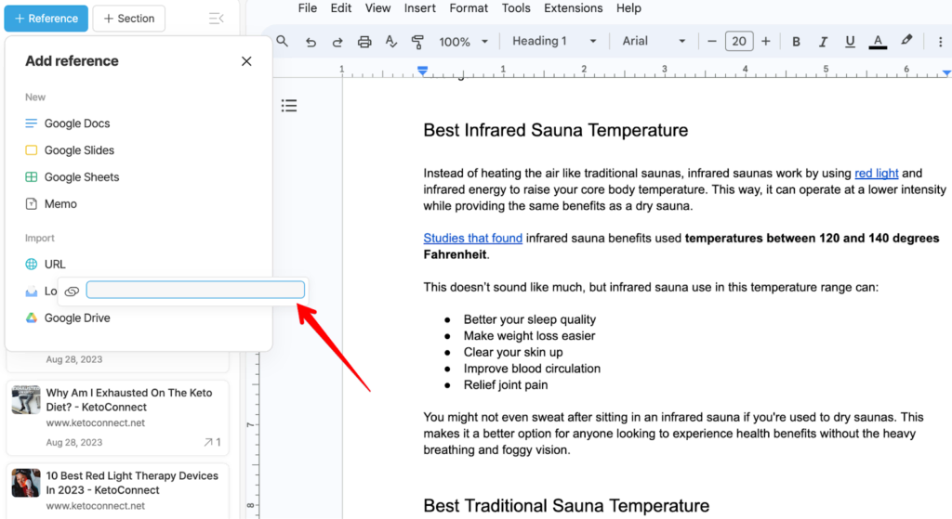This screenshot has width=952, height=519.
Task: Toggle bold formatting
Action: coord(796,42)
